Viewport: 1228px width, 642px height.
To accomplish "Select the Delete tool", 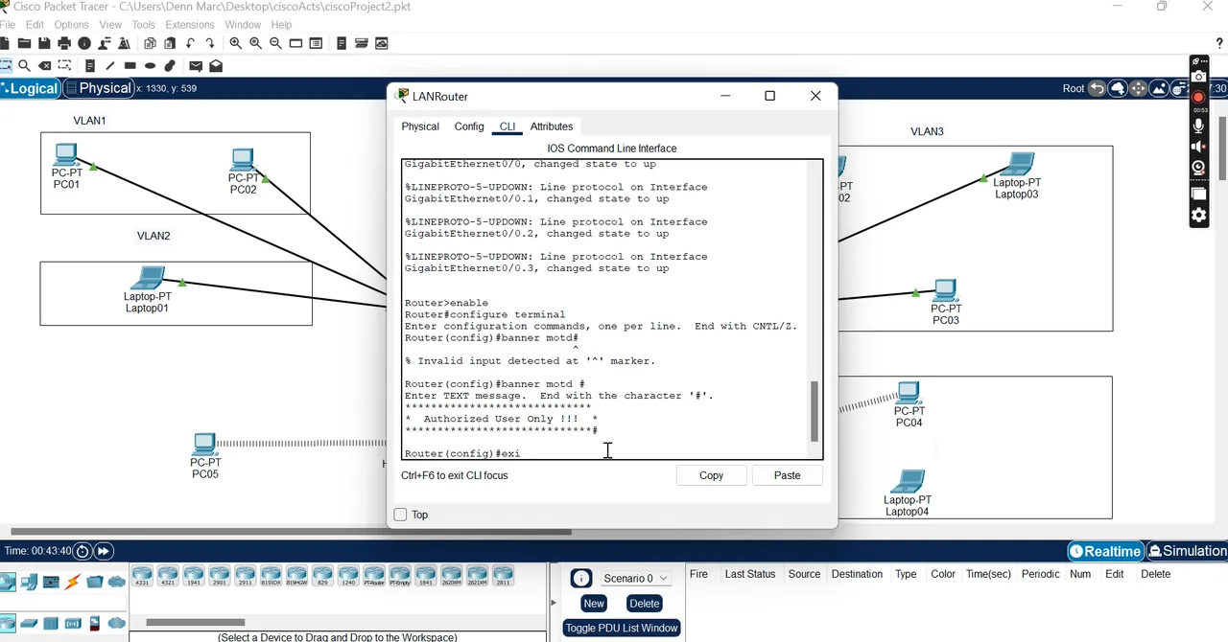I will click(x=44, y=66).
